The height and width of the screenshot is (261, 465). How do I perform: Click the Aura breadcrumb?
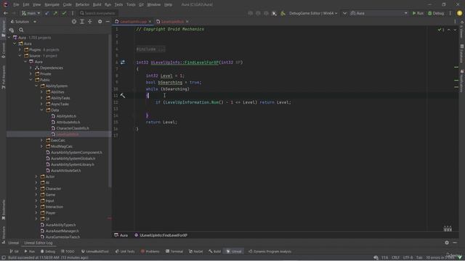(x=121, y=235)
